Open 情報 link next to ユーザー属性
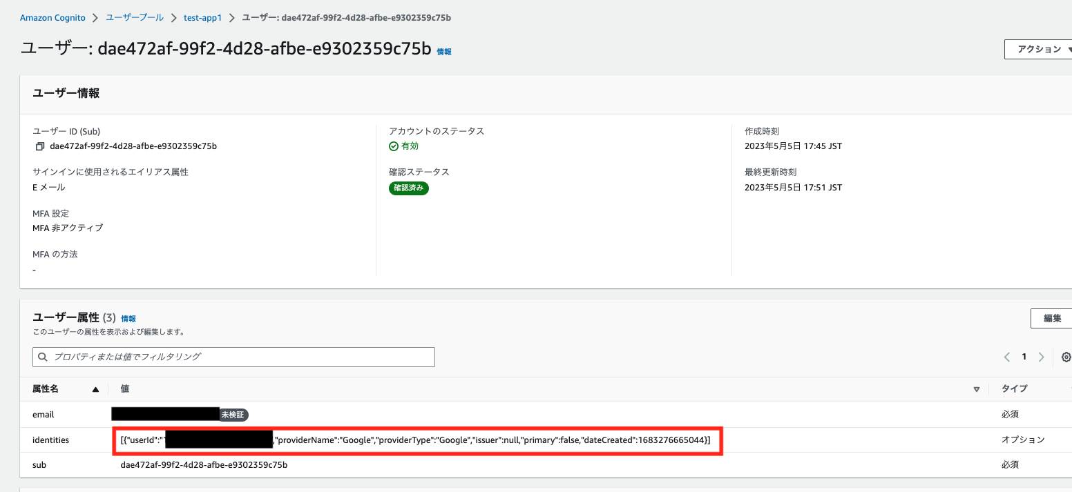Image resolution: width=1072 pixels, height=492 pixels. 128,319
